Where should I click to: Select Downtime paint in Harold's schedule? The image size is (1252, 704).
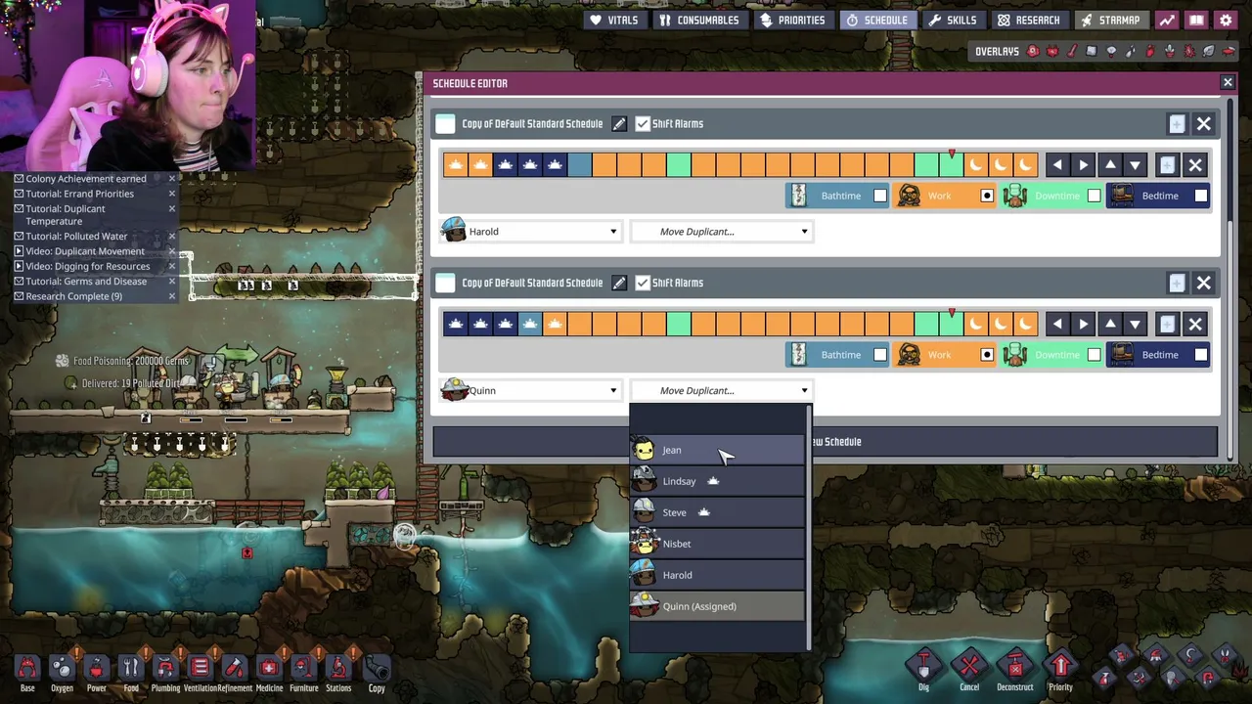pos(1052,196)
